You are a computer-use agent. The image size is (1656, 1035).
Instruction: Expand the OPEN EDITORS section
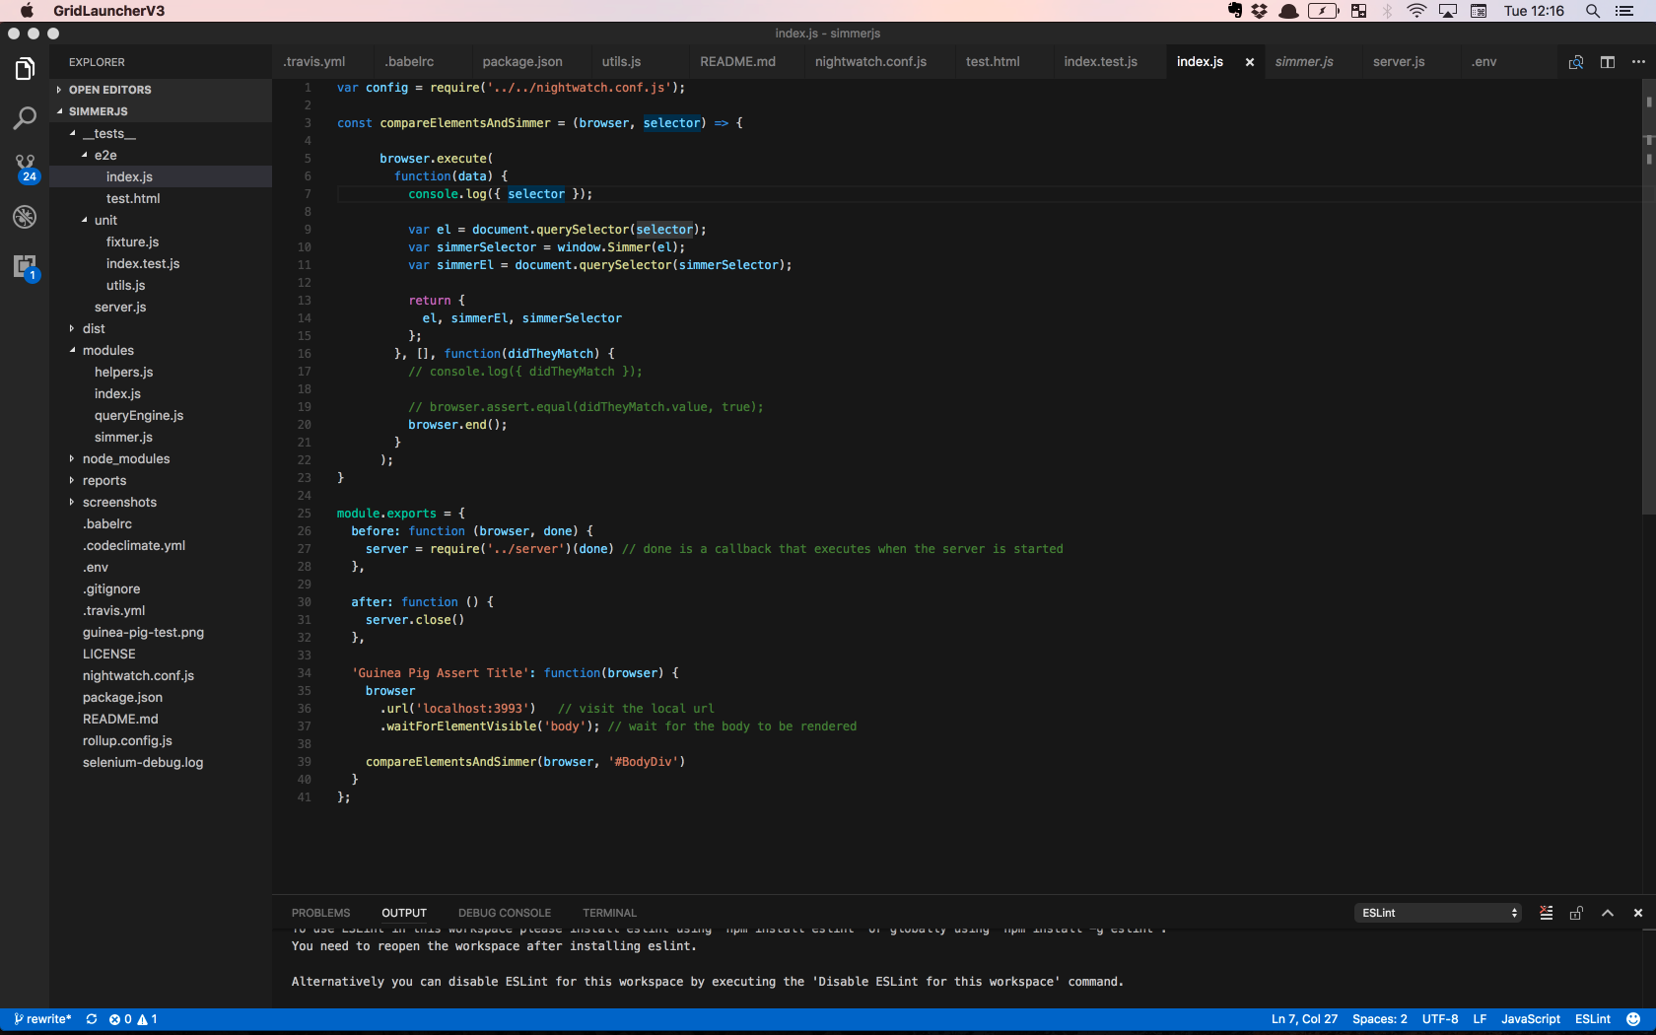point(109,90)
